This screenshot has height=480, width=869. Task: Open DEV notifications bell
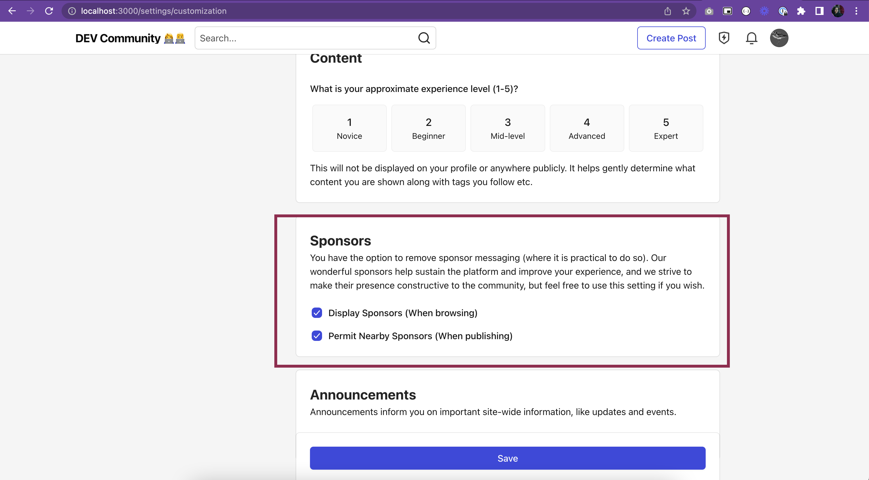click(x=751, y=38)
